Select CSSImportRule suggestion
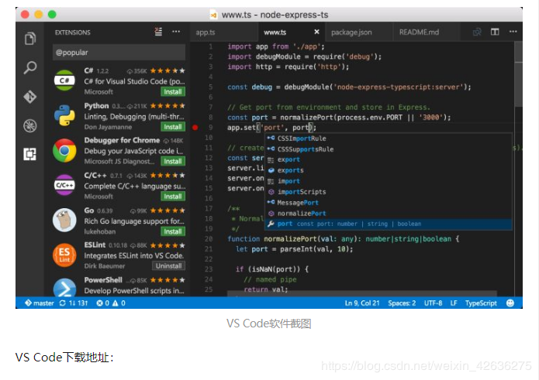The width and height of the screenshot is (539, 380). [x=388, y=139]
